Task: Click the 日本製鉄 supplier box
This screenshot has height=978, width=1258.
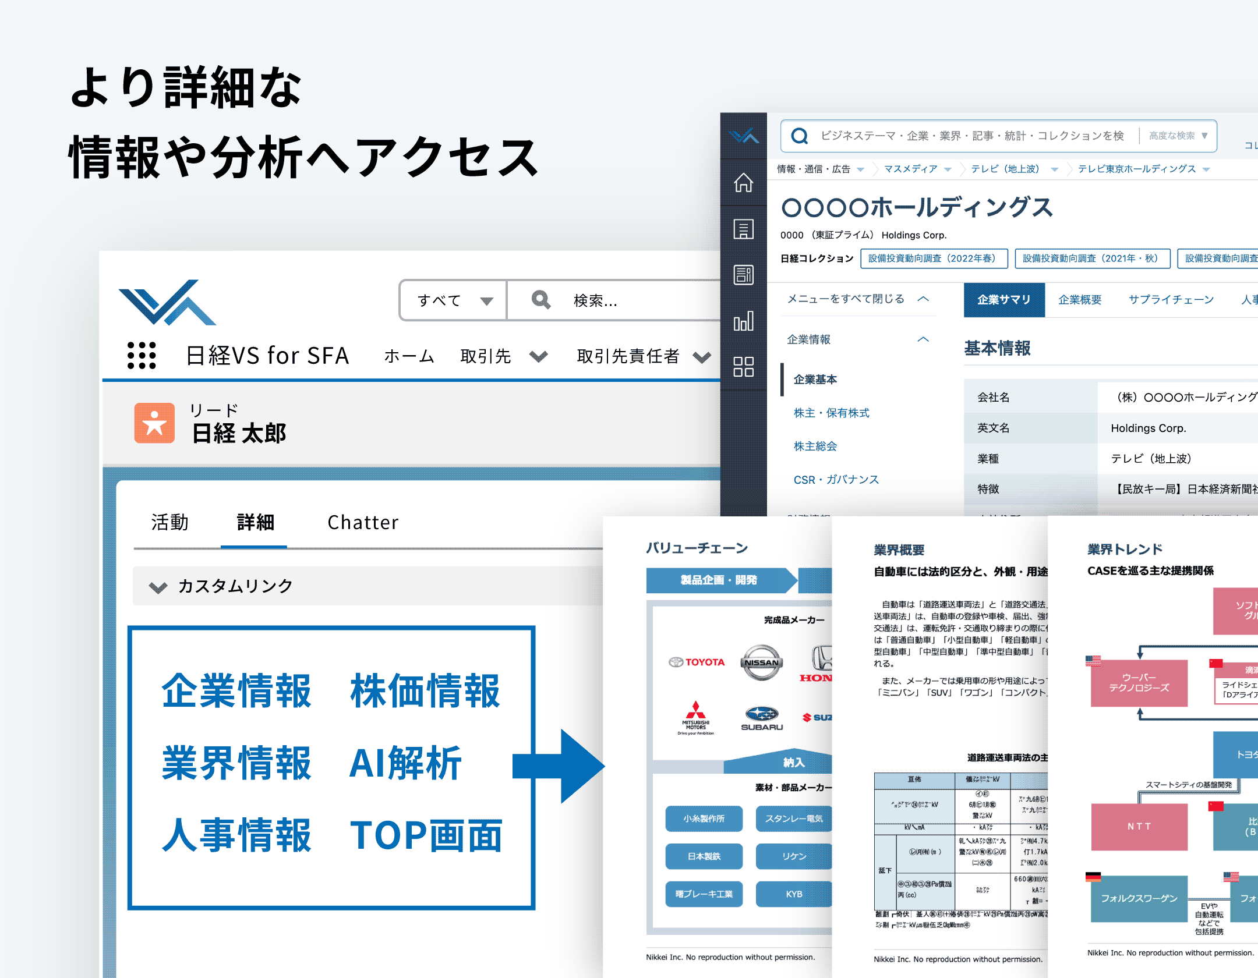Action: pyautogui.click(x=704, y=856)
